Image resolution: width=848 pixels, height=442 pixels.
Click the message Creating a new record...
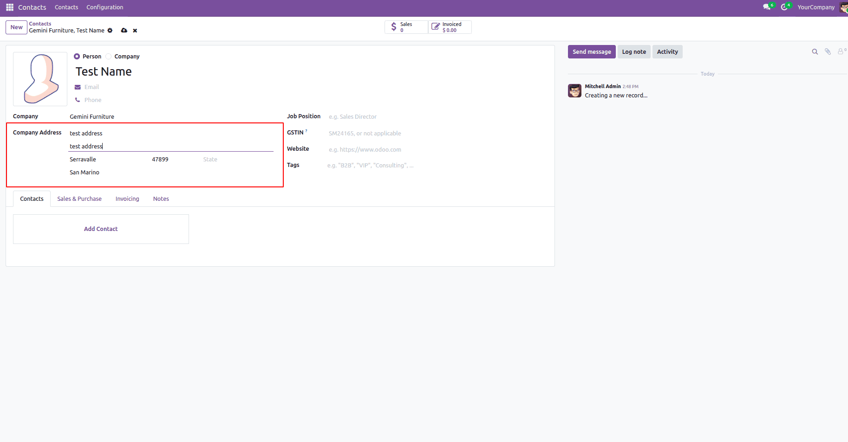click(616, 96)
